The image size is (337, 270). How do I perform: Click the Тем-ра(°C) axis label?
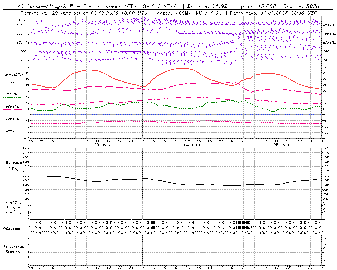(12, 75)
